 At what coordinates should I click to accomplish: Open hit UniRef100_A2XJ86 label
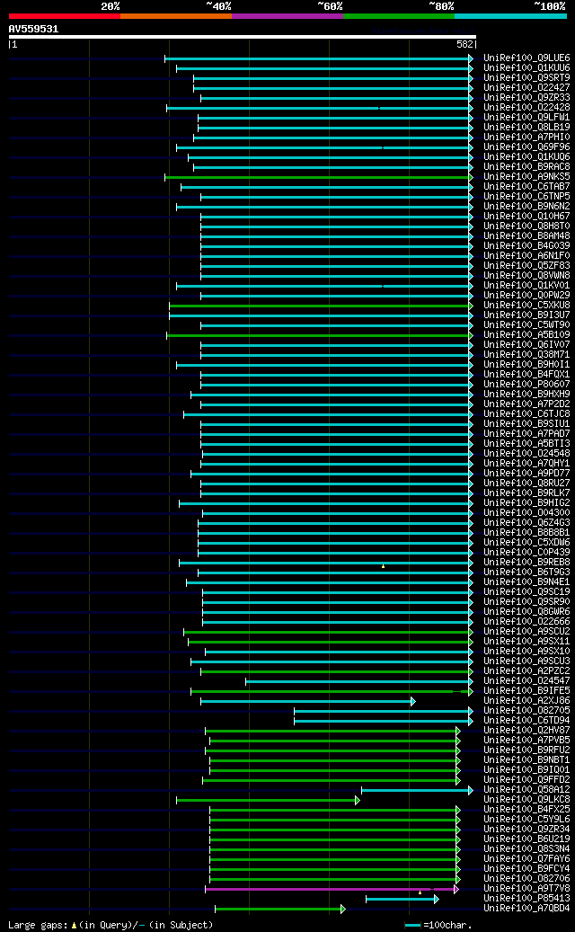(526, 700)
